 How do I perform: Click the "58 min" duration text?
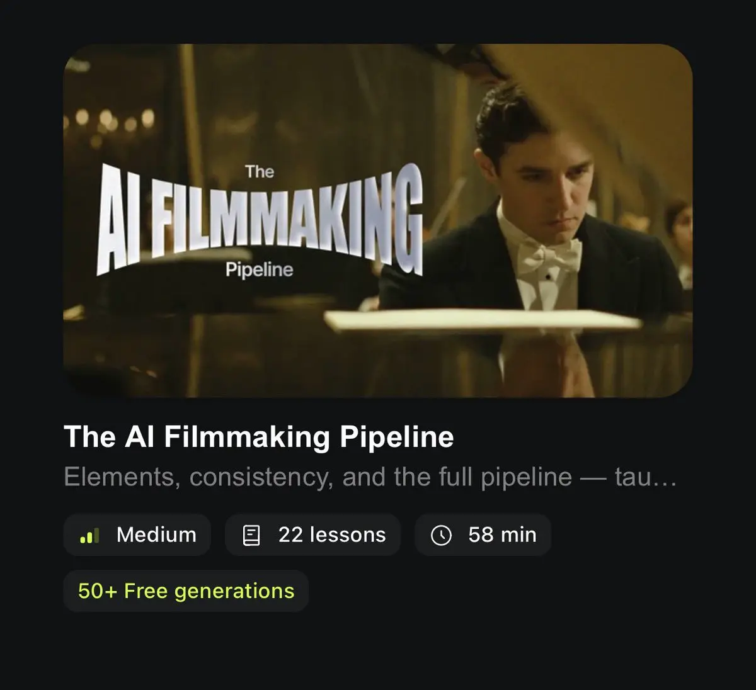[502, 535]
